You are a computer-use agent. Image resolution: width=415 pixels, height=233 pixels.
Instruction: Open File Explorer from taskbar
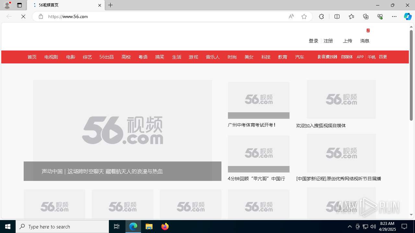(x=149, y=227)
